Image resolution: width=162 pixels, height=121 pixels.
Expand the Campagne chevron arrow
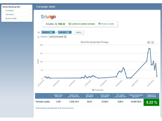point(31,11)
